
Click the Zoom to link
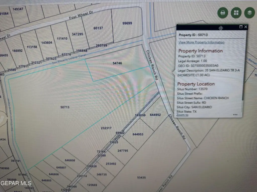click(x=182, y=115)
